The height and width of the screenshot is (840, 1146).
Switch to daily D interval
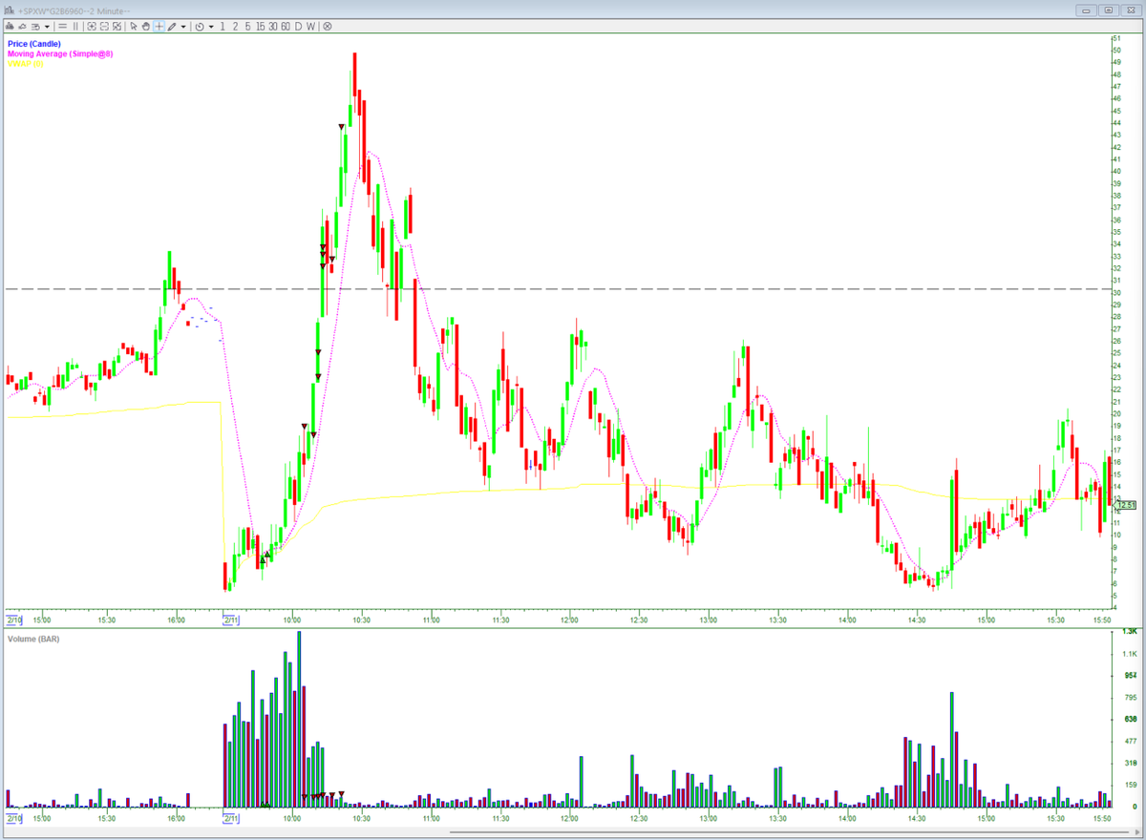(298, 27)
